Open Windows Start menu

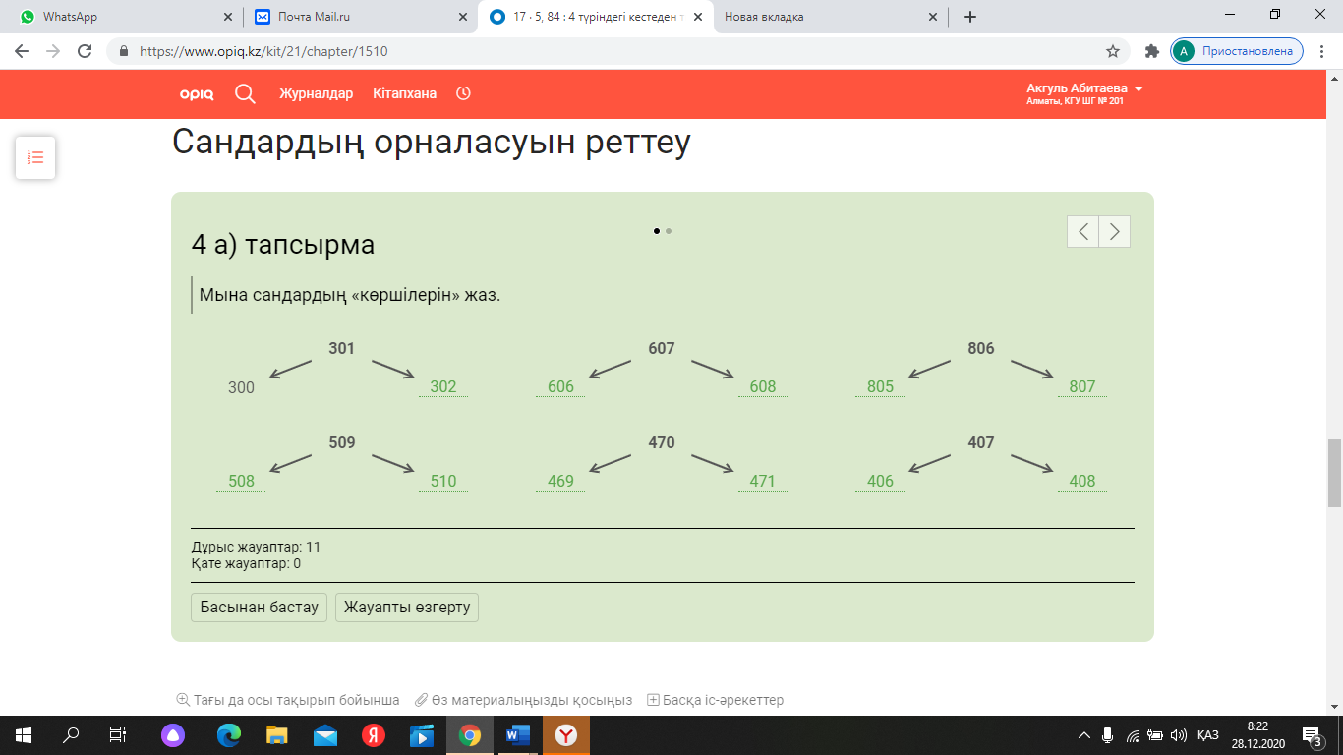coord(23,734)
